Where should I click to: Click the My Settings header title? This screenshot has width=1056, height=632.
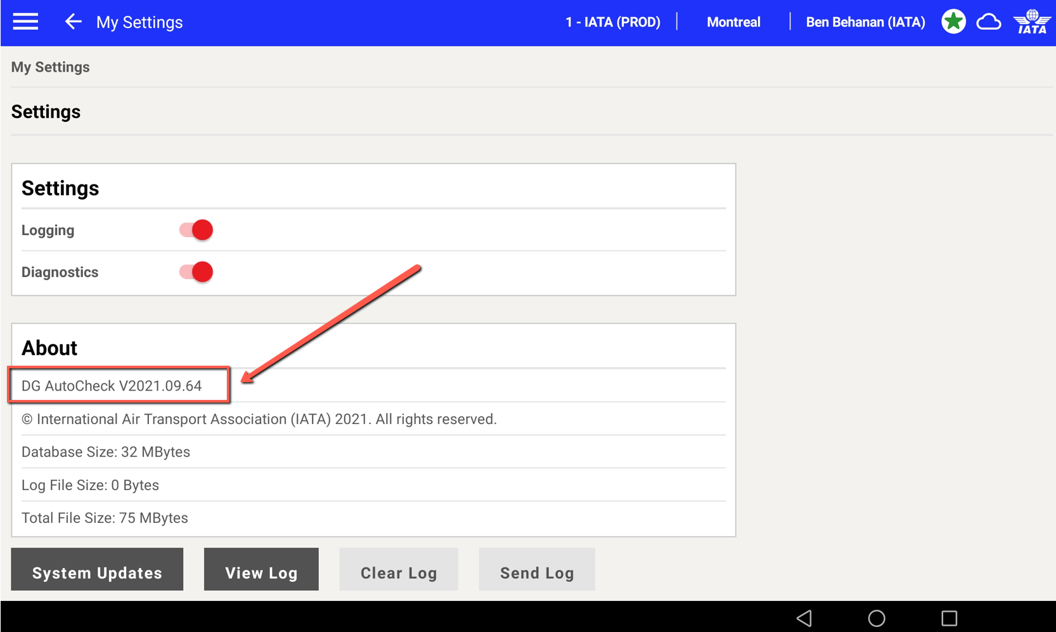pos(139,22)
